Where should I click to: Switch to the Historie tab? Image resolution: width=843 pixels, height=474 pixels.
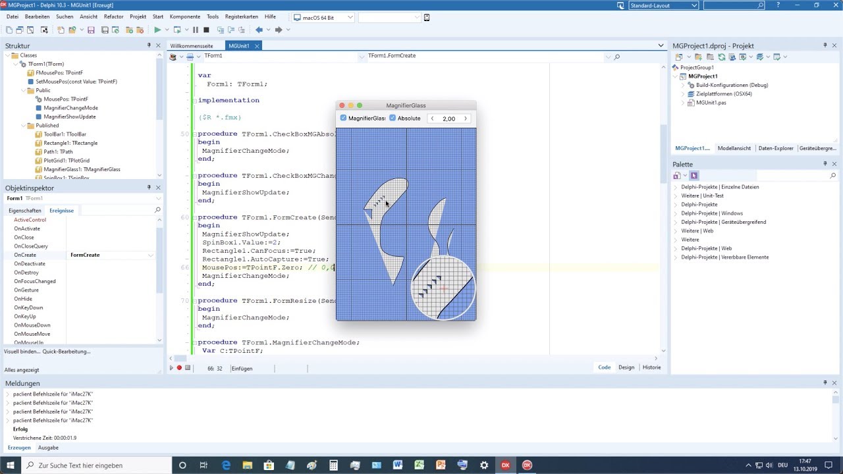[x=651, y=367]
